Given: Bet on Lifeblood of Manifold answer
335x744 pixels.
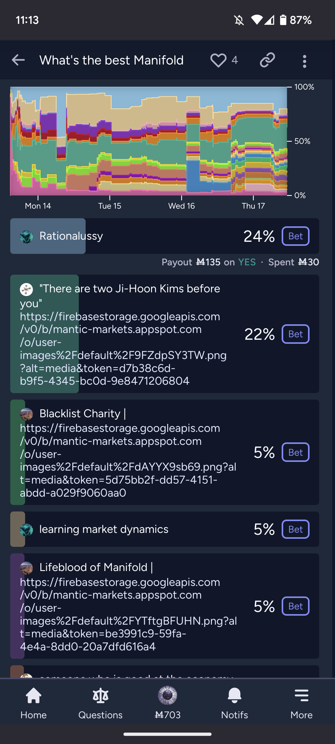Looking at the screenshot, I should (295, 606).
